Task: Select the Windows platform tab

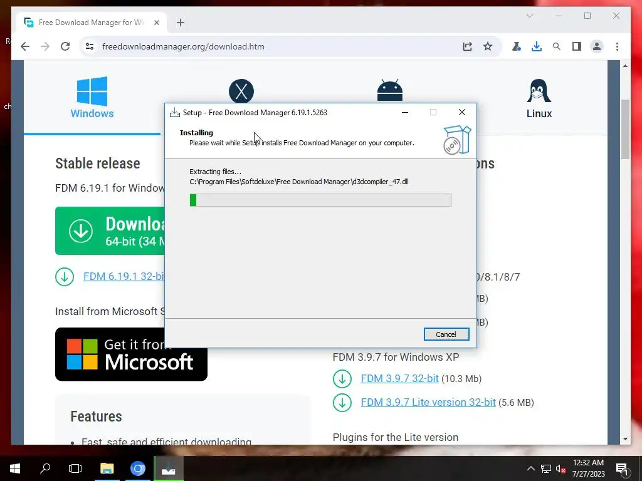Action: pos(92,98)
